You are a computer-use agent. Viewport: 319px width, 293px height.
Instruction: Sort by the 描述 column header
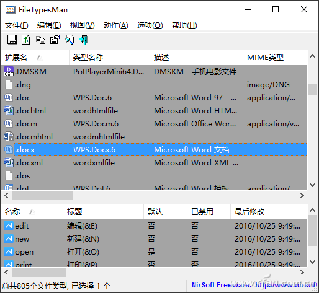coord(196,58)
